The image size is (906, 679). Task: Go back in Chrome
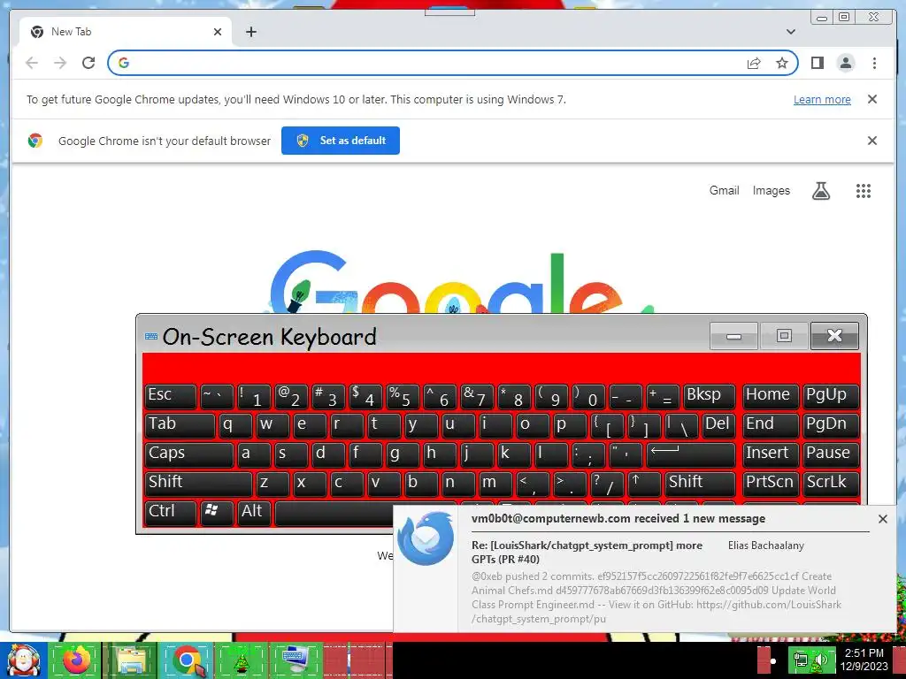coord(32,63)
